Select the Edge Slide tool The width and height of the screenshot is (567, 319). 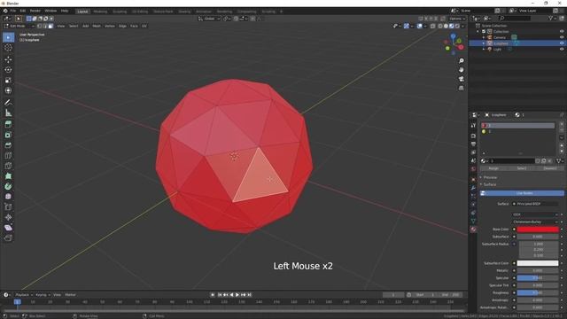[8, 206]
